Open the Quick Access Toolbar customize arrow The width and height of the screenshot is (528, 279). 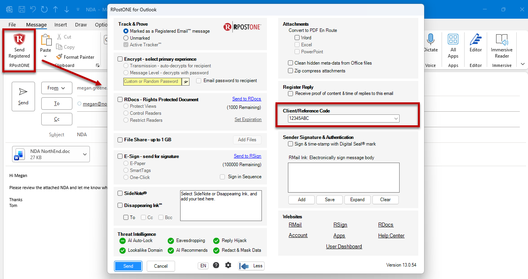point(78,9)
